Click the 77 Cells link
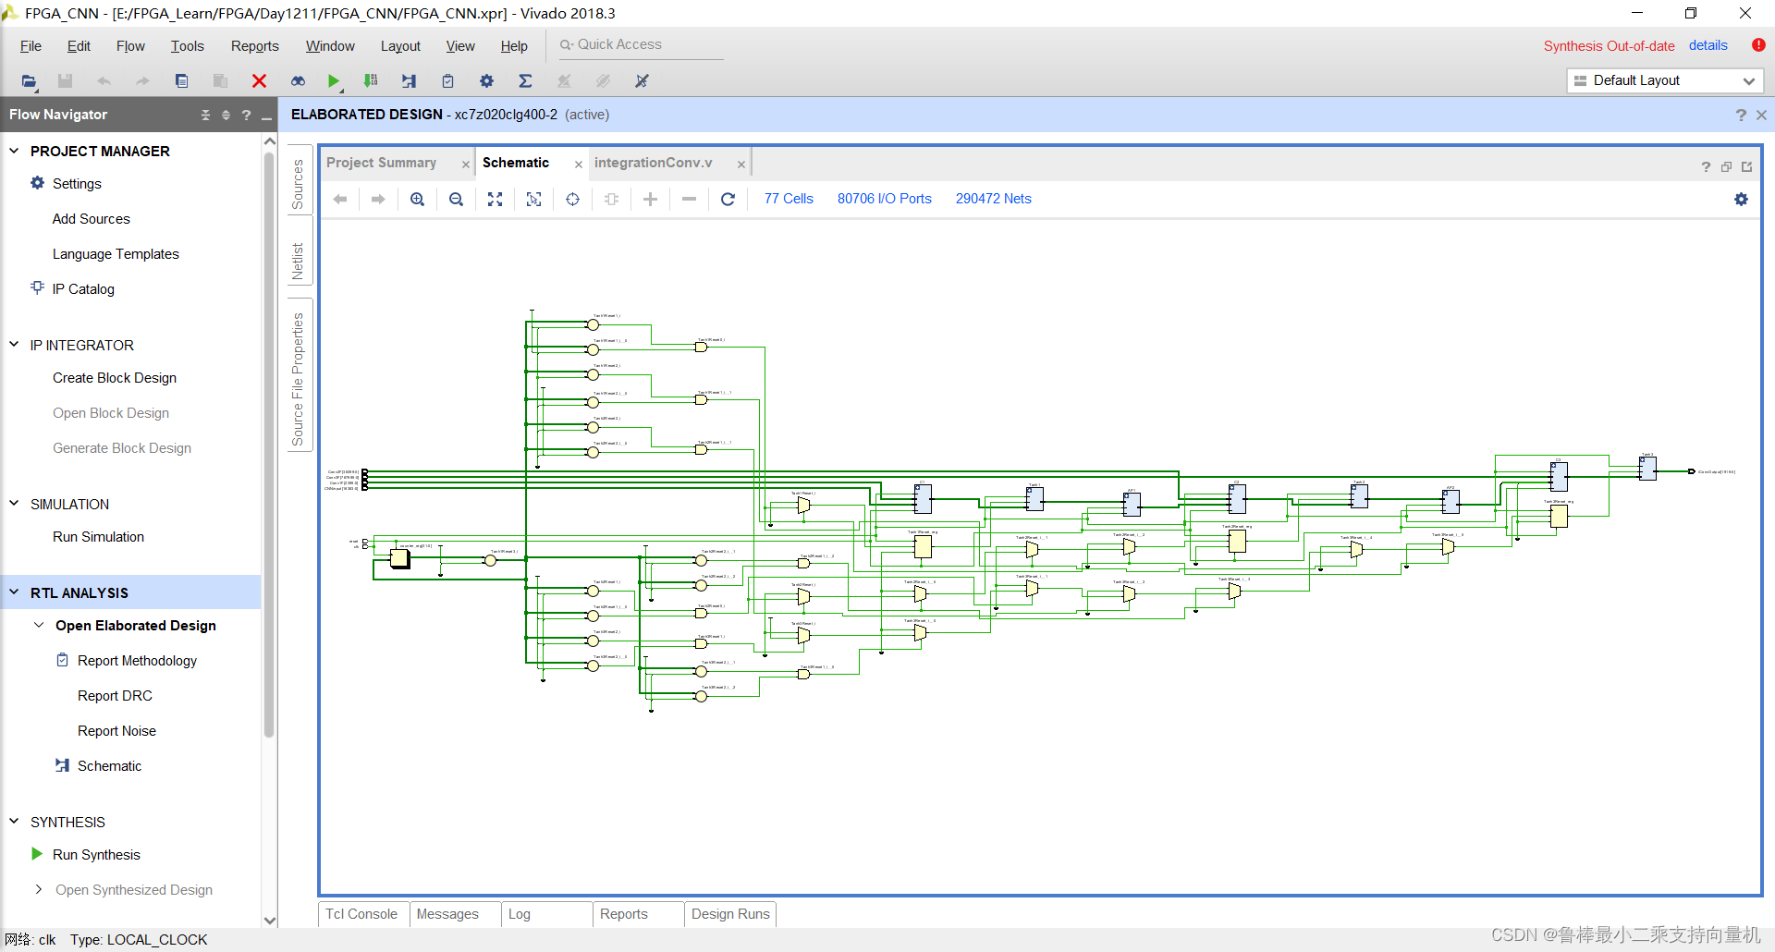 point(789,199)
